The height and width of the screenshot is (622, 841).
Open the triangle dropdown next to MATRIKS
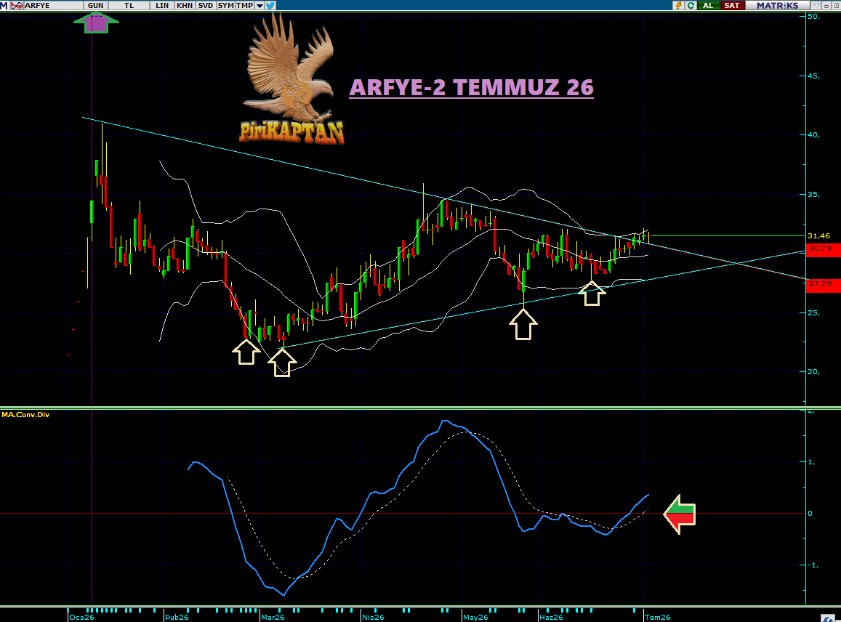pyautogui.click(x=816, y=5)
